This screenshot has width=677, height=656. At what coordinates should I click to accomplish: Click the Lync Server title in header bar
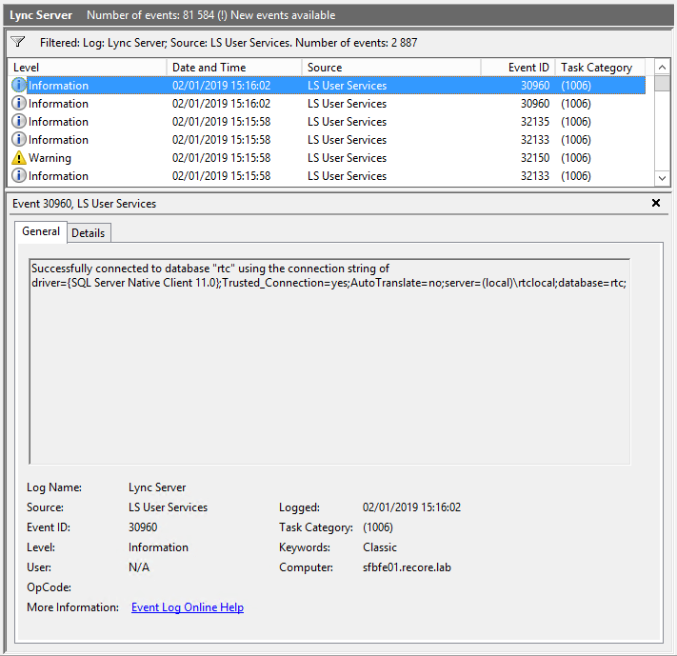[x=41, y=15]
